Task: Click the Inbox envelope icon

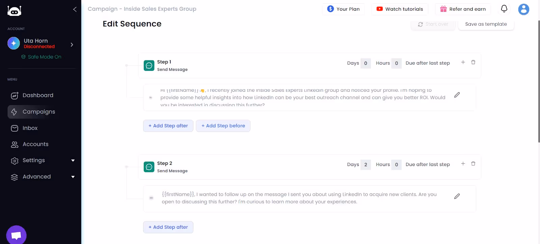Action: (15, 128)
